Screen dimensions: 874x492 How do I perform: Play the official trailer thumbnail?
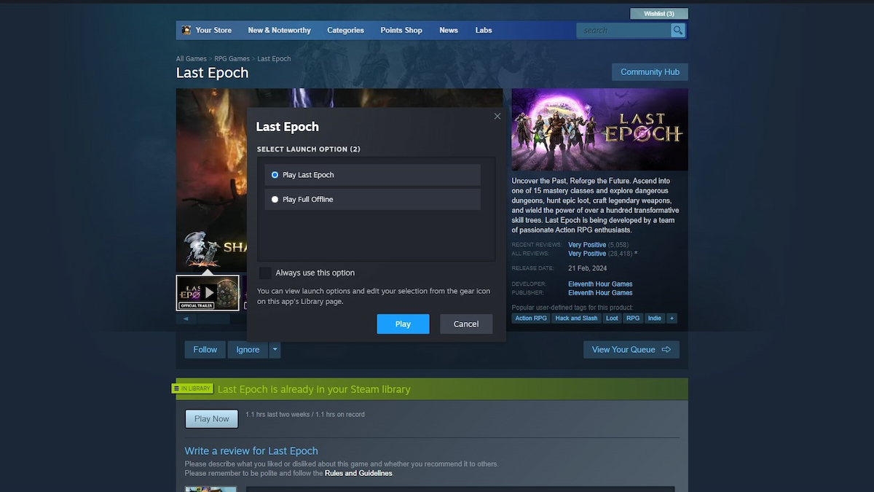(x=208, y=292)
